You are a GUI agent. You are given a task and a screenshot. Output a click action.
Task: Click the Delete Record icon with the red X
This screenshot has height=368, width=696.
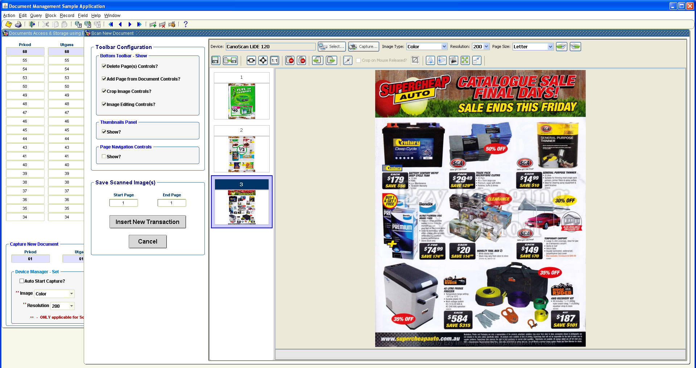[x=162, y=24]
